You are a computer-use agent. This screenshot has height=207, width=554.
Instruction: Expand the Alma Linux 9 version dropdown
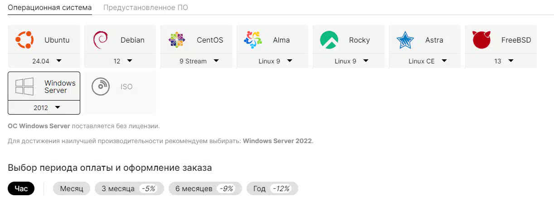(x=272, y=61)
